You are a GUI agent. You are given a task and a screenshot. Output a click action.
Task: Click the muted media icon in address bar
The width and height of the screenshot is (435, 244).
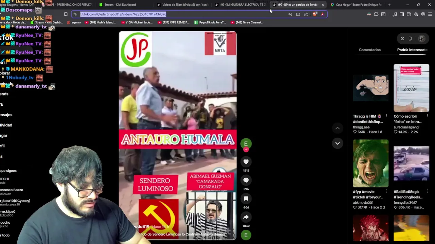pyautogui.click(x=290, y=14)
